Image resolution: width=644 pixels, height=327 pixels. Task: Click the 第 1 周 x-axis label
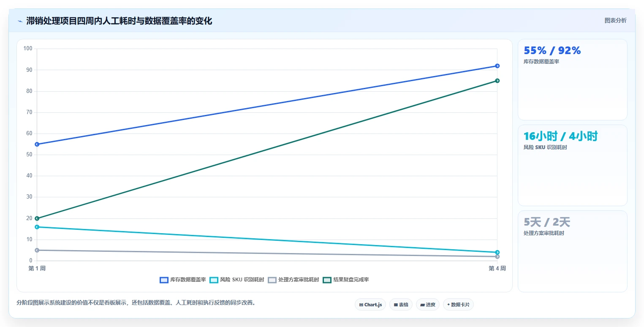point(37,268)
